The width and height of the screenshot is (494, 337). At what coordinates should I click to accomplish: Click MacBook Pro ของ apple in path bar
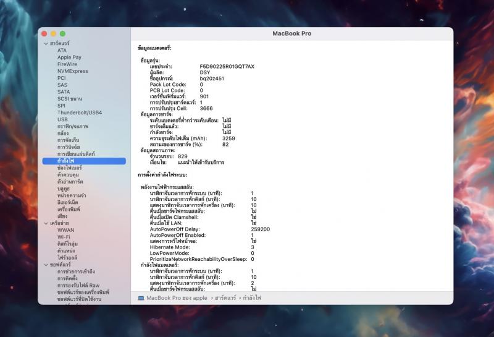(177, 298)
